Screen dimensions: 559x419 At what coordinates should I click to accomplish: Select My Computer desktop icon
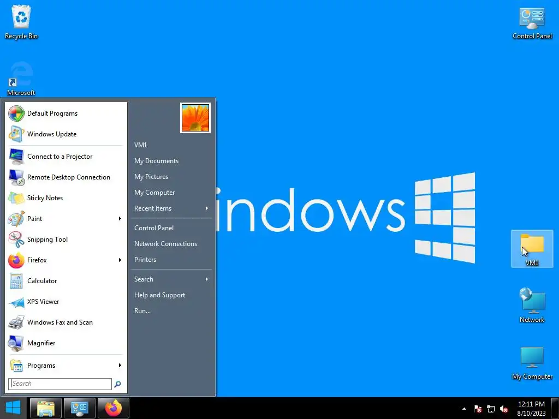click(x=532, y=363)
